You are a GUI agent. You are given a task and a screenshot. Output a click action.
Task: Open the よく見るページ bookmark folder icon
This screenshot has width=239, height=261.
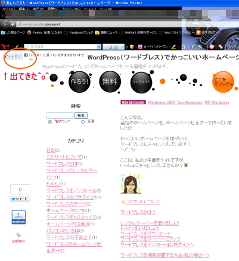click(3, 33)
